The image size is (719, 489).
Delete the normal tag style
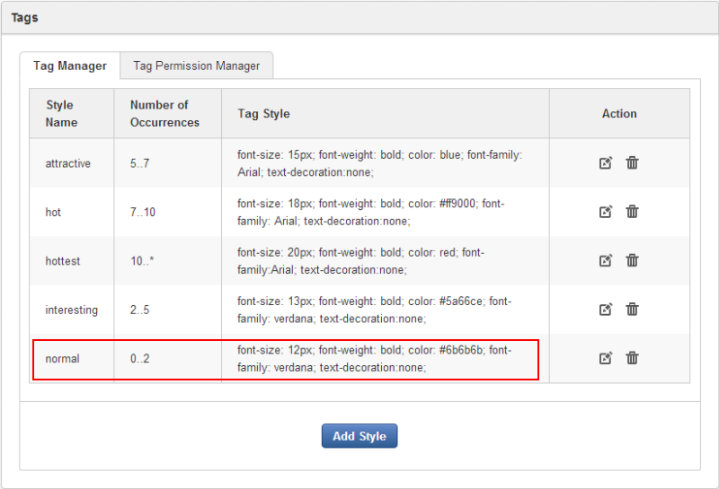(632, 358)
